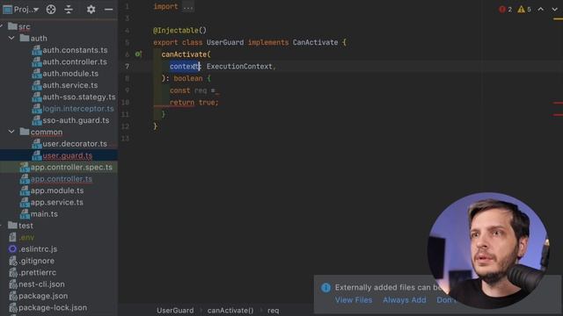Hide the project panel with minus icon
563x316 pixels.
(x=108, y=10)
